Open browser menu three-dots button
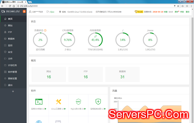Screen dimensions: 194x123 point(191,6)
